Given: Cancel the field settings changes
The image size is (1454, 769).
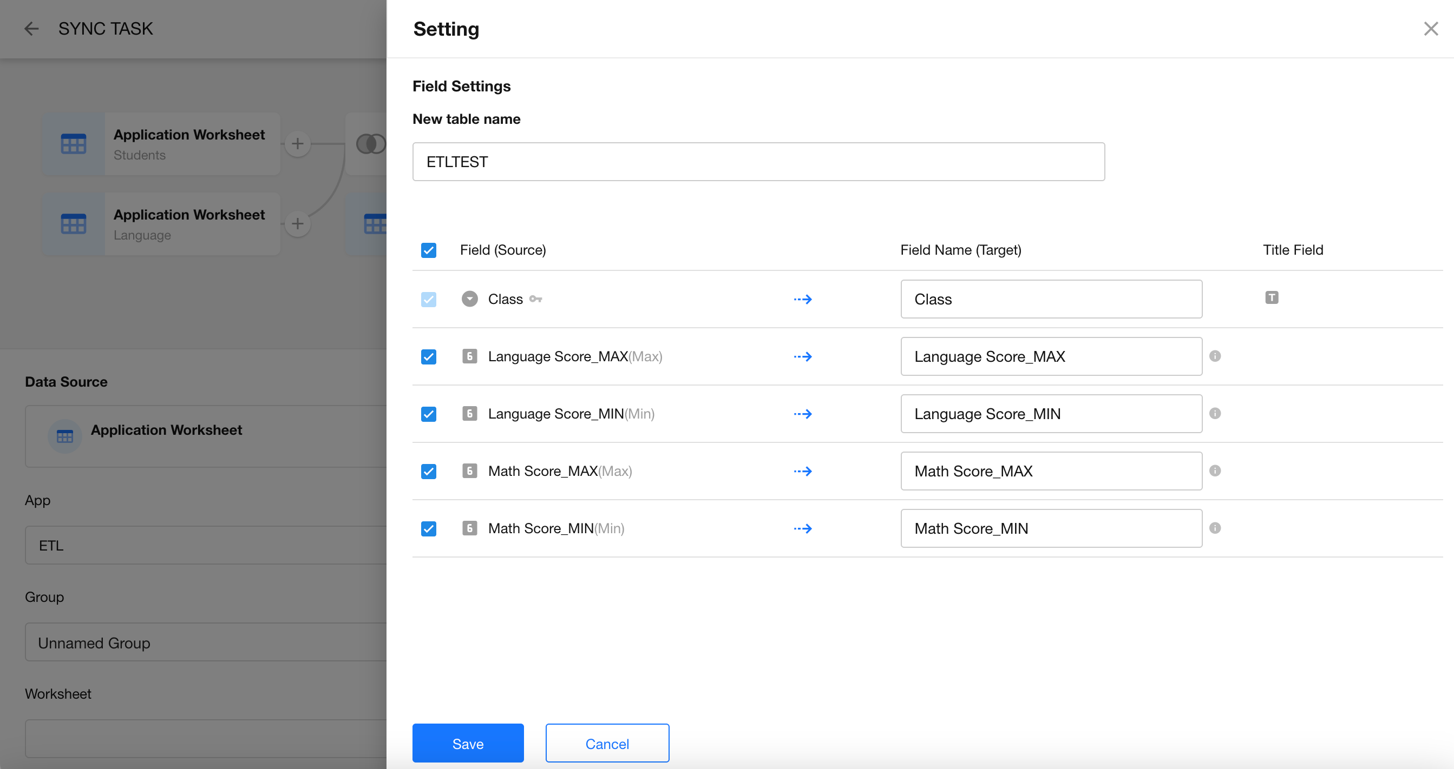Looking at the screenshot, I should point(607,743).
